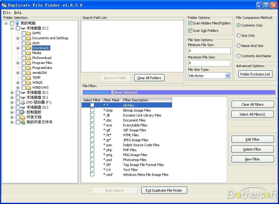Click the Select All Filter(s) button

tap(252, 114)
